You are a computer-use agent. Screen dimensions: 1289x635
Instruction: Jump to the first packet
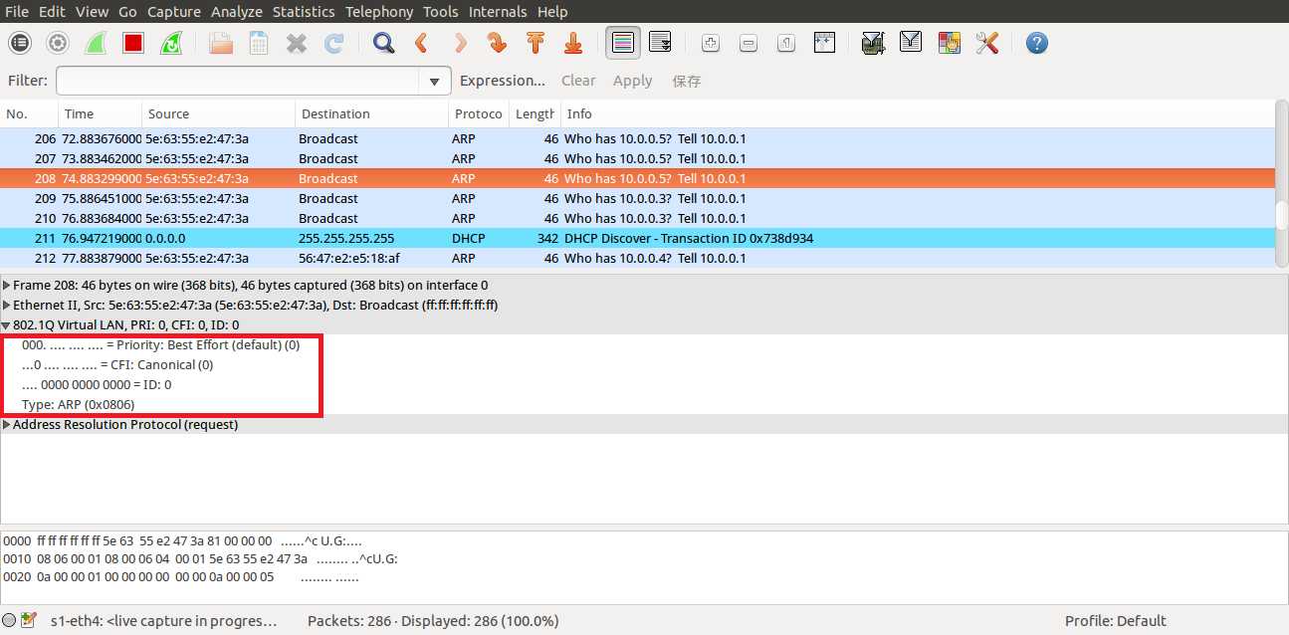536,43
